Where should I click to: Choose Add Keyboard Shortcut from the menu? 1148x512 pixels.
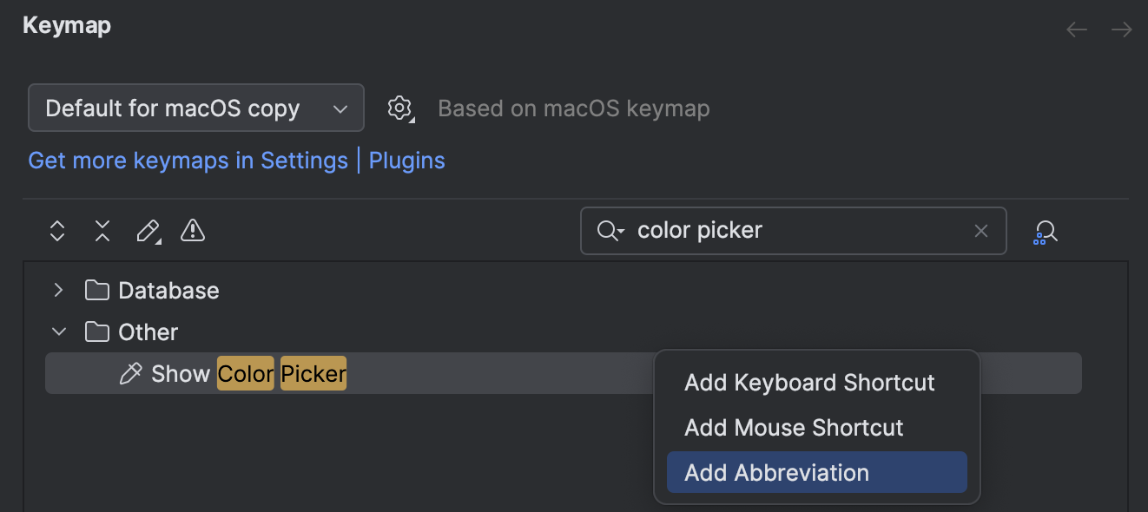pyautogui.click(x=809, y=382)
